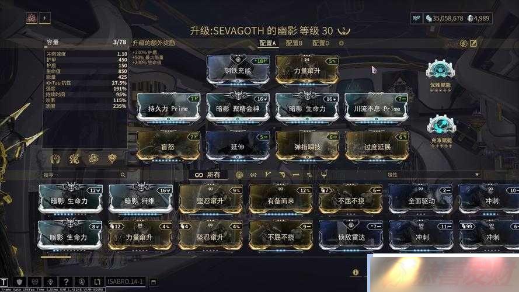Screen dimensions: 519x292
Task: Open the info icon near bottom right
Action: point(356,272)
